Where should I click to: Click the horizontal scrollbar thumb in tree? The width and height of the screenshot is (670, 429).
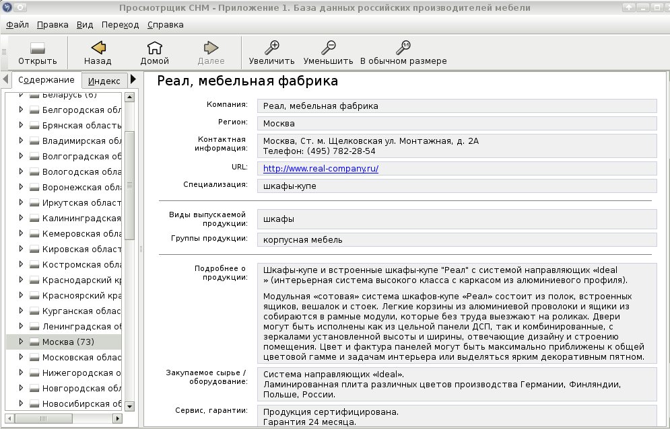43,418
